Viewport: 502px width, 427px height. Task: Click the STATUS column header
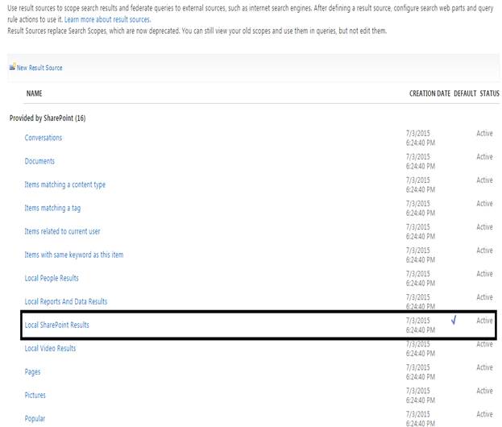click(490, 93)
